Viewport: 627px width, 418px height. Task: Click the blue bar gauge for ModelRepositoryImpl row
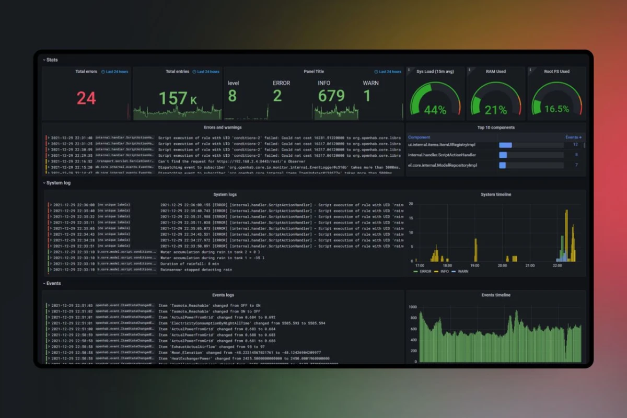pos(503,165)
